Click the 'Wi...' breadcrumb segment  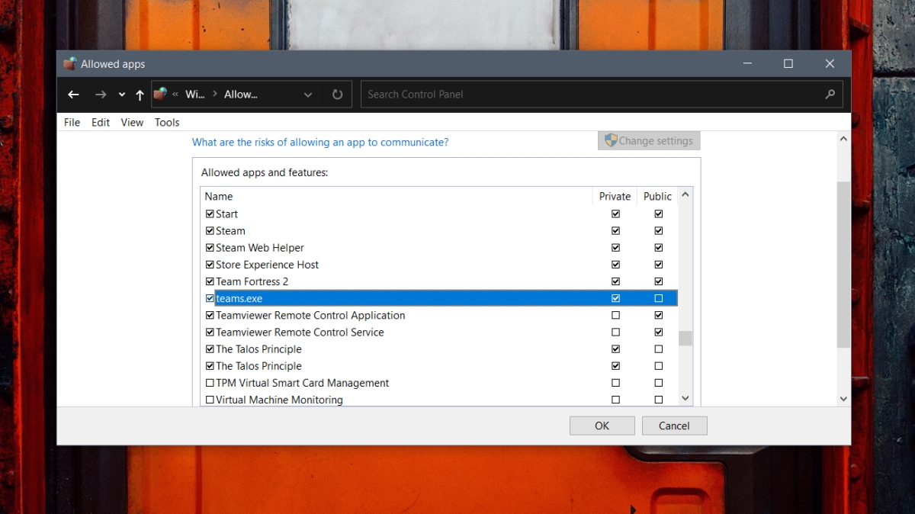coord(195,95)
